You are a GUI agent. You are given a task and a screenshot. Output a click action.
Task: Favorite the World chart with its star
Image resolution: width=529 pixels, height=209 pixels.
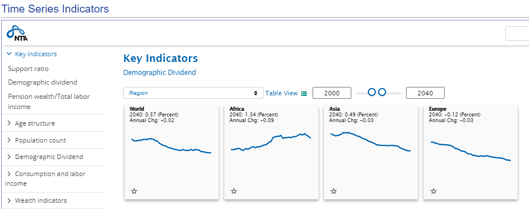[x=134, y=191]
